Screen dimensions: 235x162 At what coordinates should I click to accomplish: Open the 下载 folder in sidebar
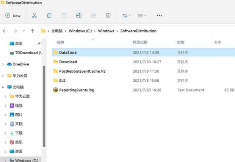[x=16, y=133]
